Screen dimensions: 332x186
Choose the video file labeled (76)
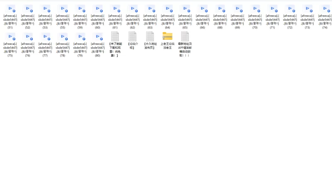click(x=28, y=45)
